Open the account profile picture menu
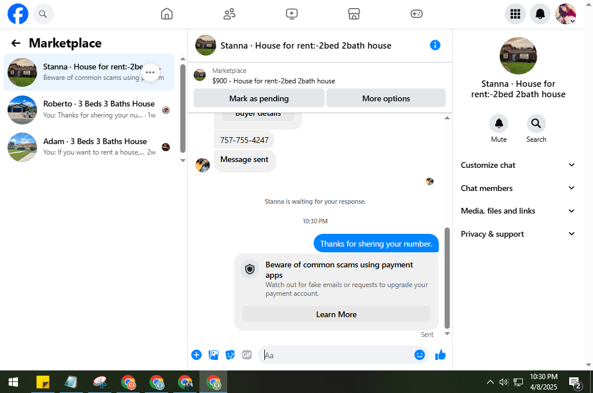This screenshot has width=593, height=393. (x=565, y=14)
